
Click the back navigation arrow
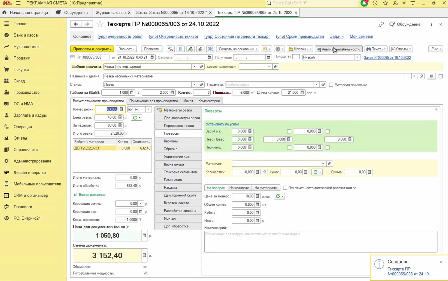(x=76, y=24)
